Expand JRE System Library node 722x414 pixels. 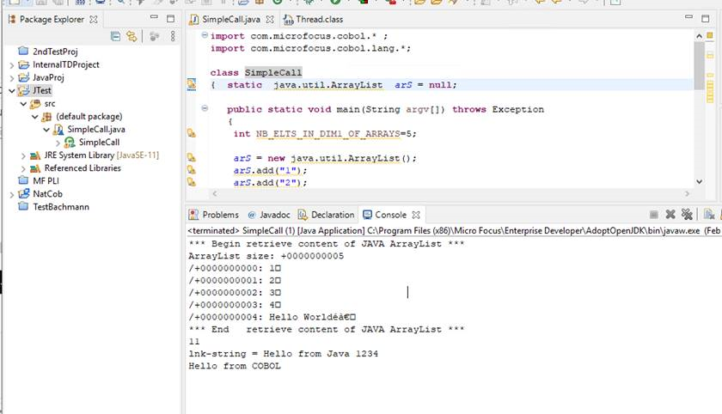pos(23,155)
